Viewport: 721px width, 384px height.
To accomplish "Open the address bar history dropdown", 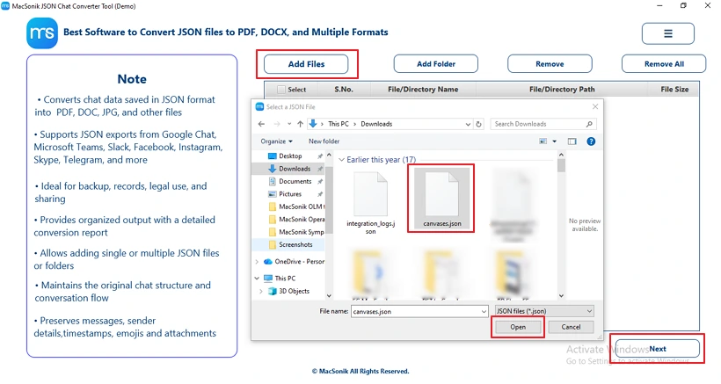I will coord(468,124).
